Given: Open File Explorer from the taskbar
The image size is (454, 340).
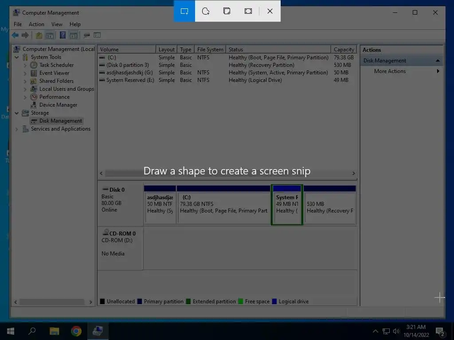Looking at the screenshot, I should 54,331.
